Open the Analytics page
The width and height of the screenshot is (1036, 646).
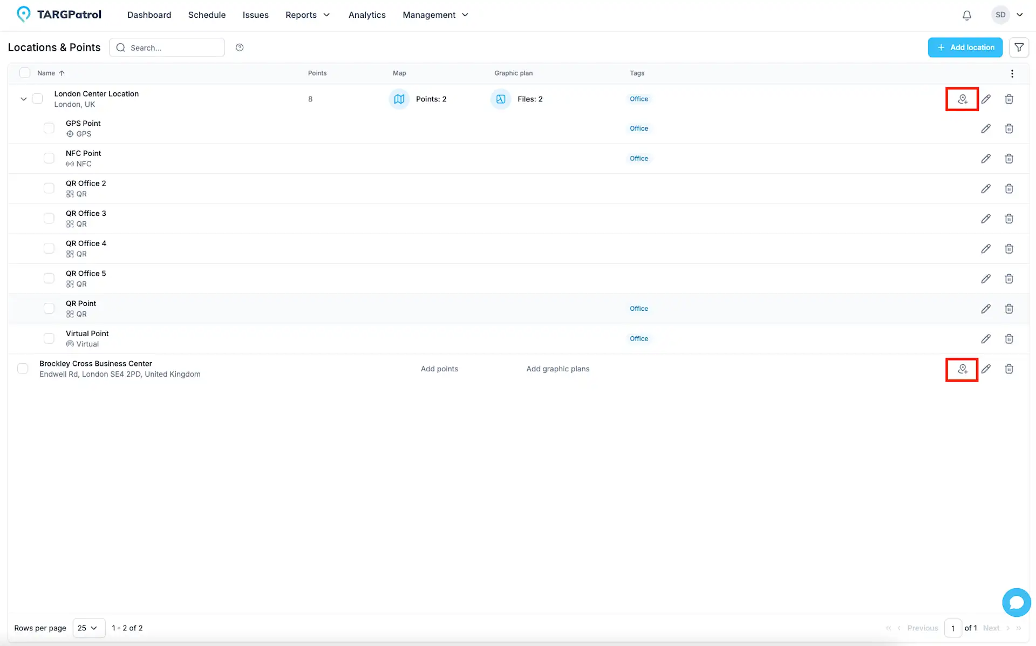click(x=366, y=15)
